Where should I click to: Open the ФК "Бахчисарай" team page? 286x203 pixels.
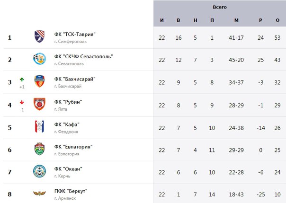pyautogui.click(x=75, y=79)
